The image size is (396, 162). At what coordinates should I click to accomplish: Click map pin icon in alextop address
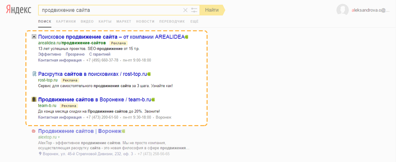point(40,154)
